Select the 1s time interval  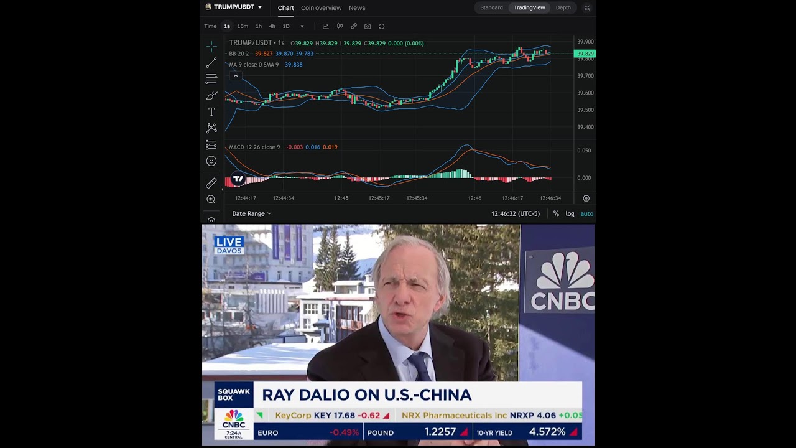pos(227,26)
